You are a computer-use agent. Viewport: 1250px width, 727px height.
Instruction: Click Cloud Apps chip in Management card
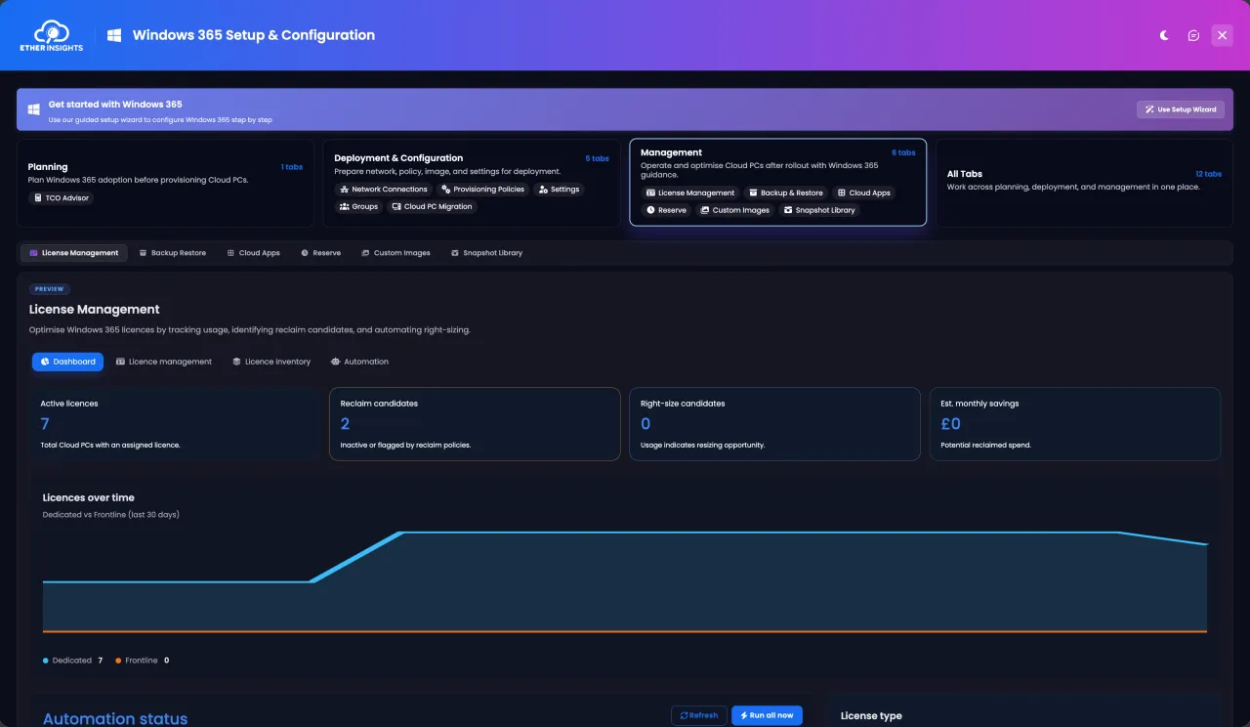click(864, 192)
